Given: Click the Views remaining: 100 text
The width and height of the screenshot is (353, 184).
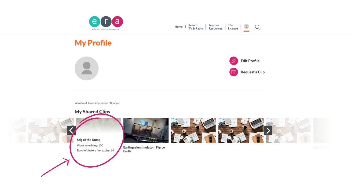Looking at the screenshot, I should point(90,145).
